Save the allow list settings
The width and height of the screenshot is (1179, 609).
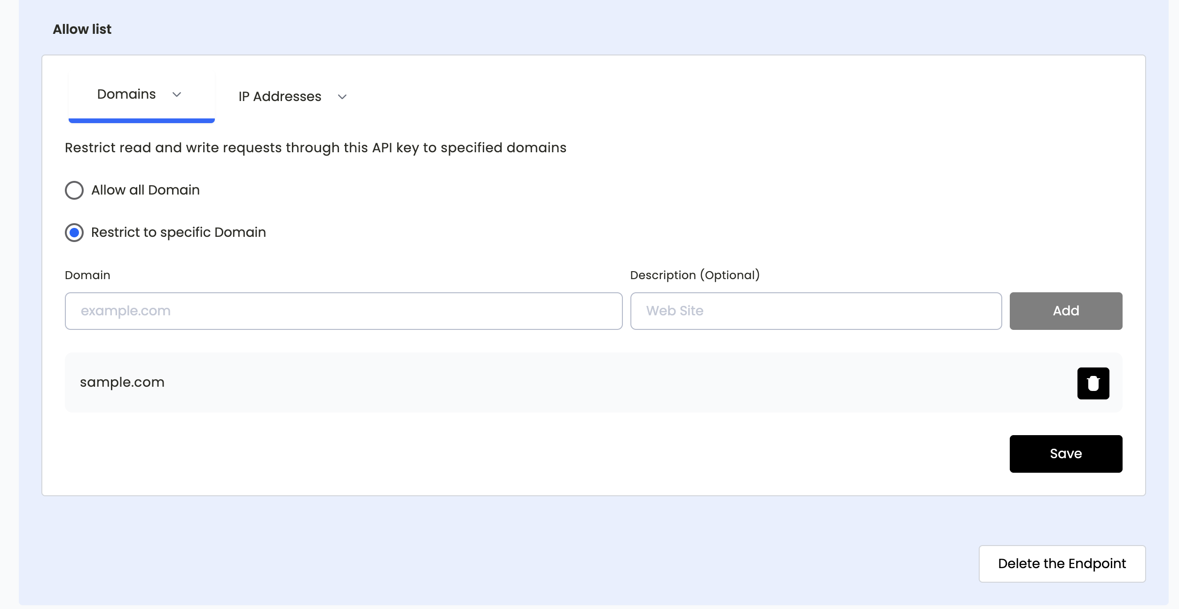tap(1066, 454)
